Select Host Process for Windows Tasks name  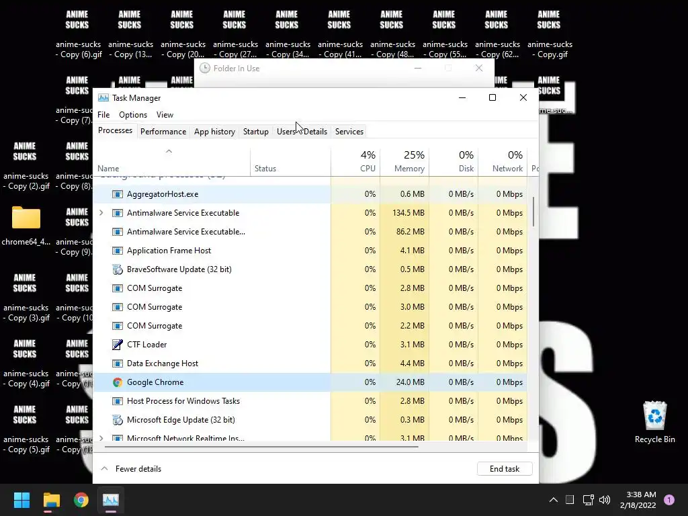pyautogui.click(x=183, y=401)
